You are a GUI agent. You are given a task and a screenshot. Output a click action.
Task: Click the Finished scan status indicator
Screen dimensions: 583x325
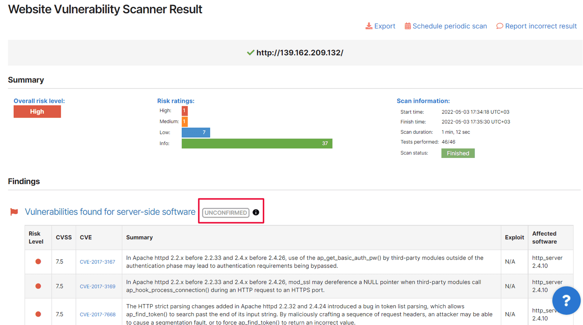pos(458,153)
